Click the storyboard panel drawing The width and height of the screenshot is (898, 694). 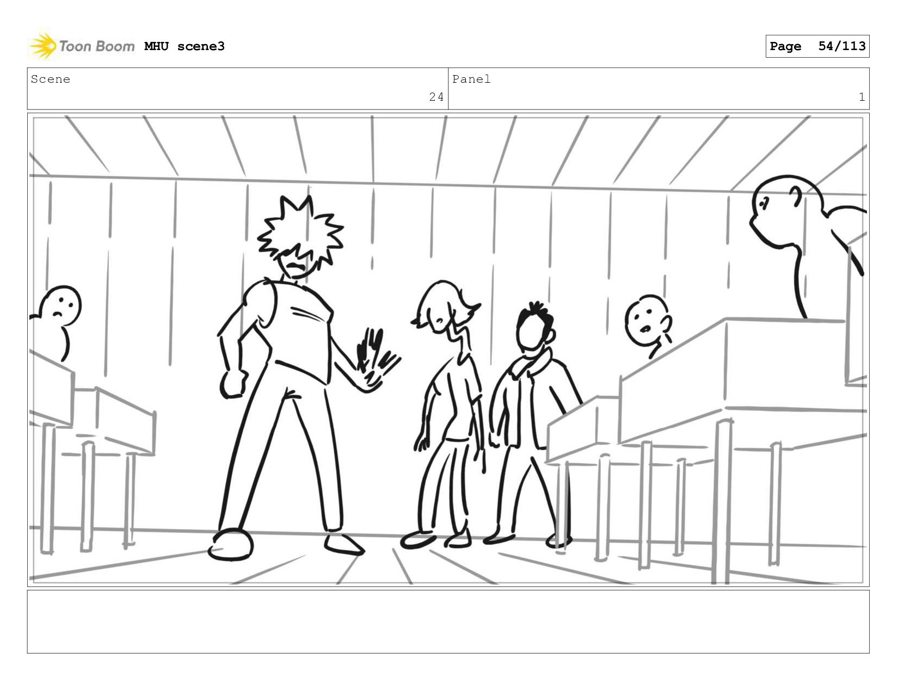[448, 350]
